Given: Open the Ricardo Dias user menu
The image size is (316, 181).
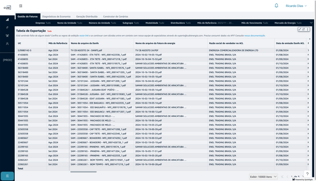Looking at the screenshot, I should [x=296, y=6].
